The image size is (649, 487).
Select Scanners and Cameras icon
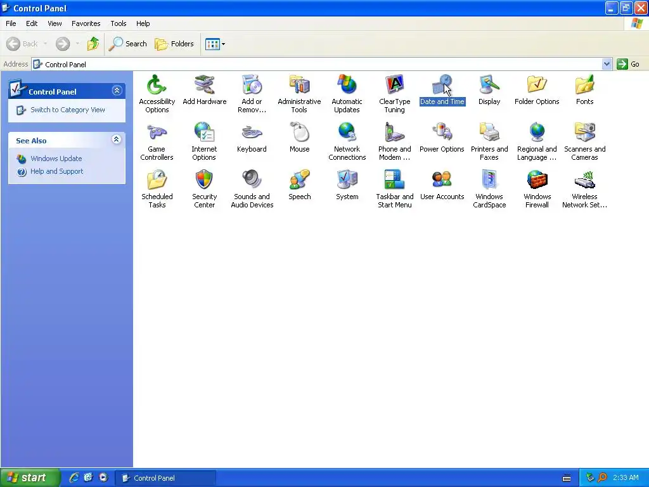click(584, 133)
